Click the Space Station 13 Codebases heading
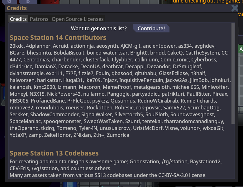 point(54,153)
